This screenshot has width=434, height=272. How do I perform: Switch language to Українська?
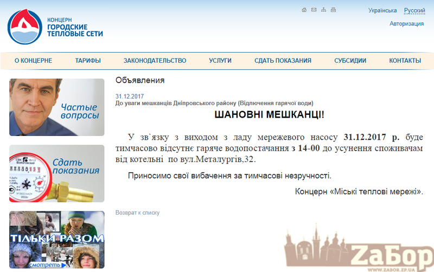pyautogui.click(x=382, y=10)
